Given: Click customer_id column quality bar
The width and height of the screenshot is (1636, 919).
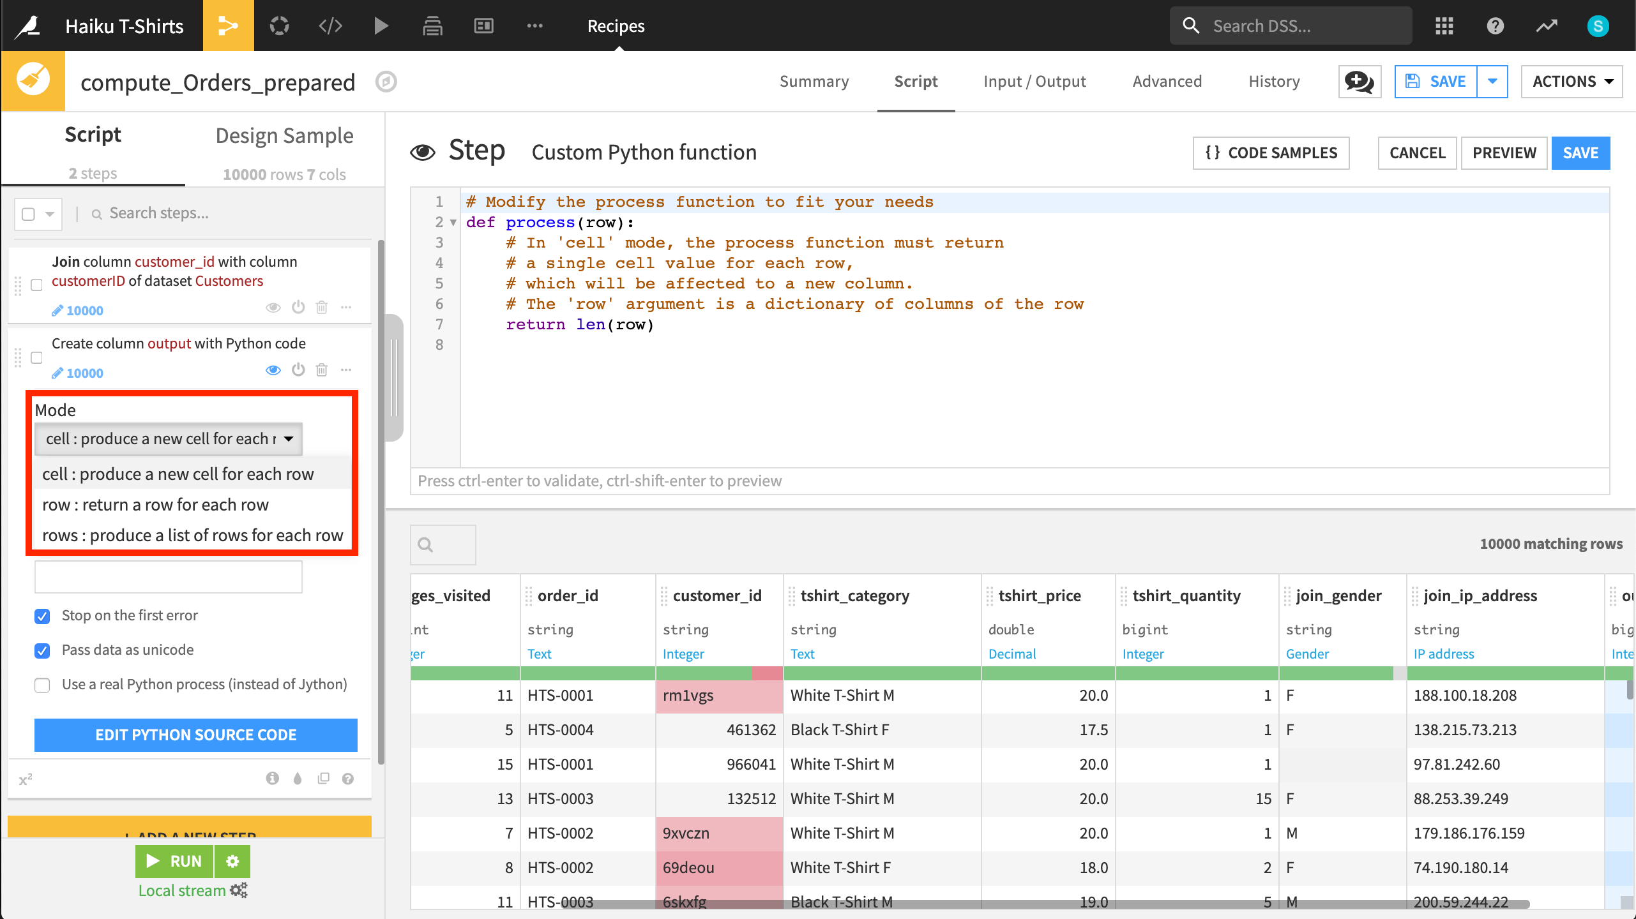Looking at the screenshot, I should pos(719,673).
